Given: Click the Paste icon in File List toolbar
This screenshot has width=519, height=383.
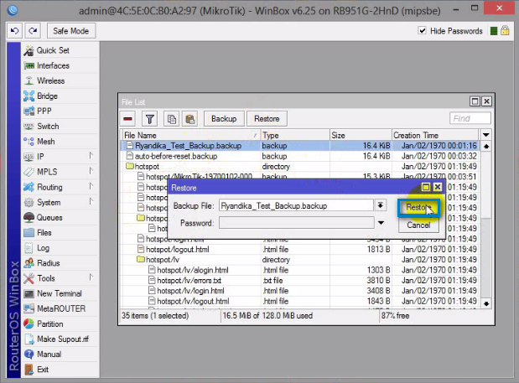Looking at the screenshot, I should [x=190, y=119].
